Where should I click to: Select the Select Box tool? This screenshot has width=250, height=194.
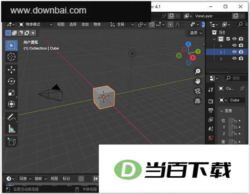click(11, 46)
